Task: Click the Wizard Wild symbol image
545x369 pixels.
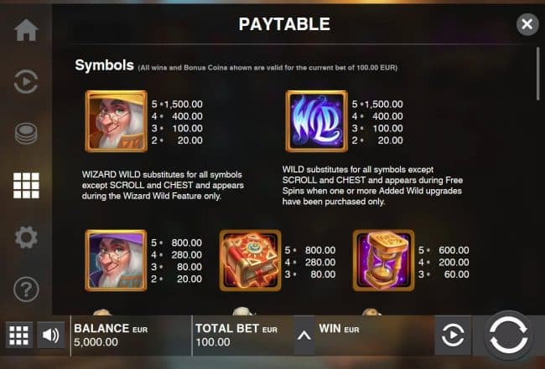Action: click(116, 121)
